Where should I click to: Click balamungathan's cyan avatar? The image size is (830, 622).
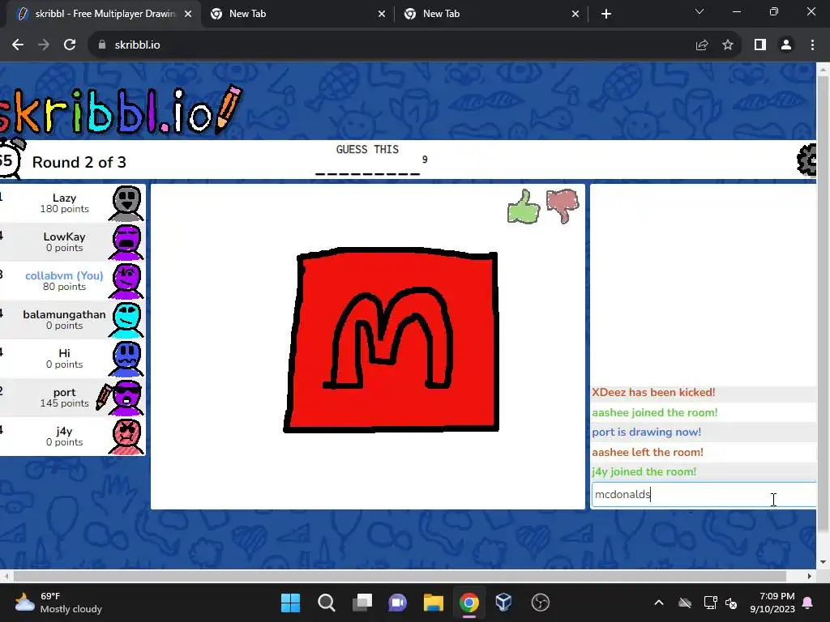126,320
